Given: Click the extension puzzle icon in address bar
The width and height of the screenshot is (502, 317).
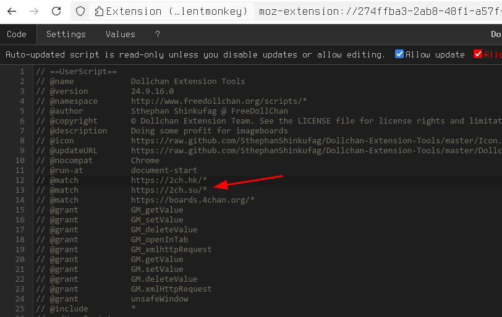Looking at the screenshot, I should click(x=99, y=11).
